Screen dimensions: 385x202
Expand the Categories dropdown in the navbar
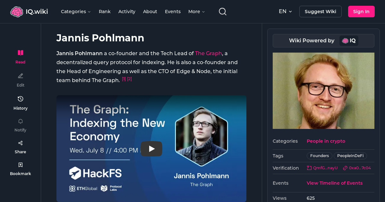coord(76,11)
